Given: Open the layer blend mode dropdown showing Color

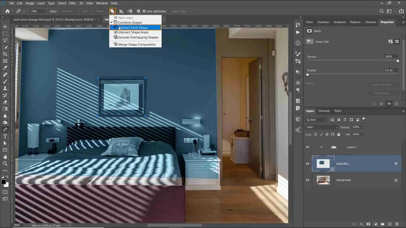Looking at the screenshot, I should point(321,127).
